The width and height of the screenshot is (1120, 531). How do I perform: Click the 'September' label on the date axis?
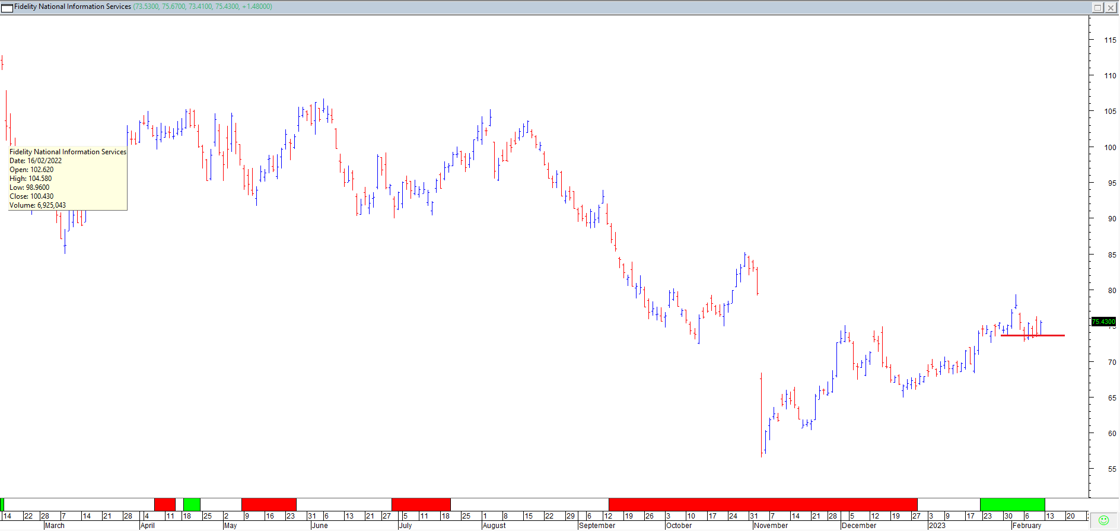tap(597, 526)
